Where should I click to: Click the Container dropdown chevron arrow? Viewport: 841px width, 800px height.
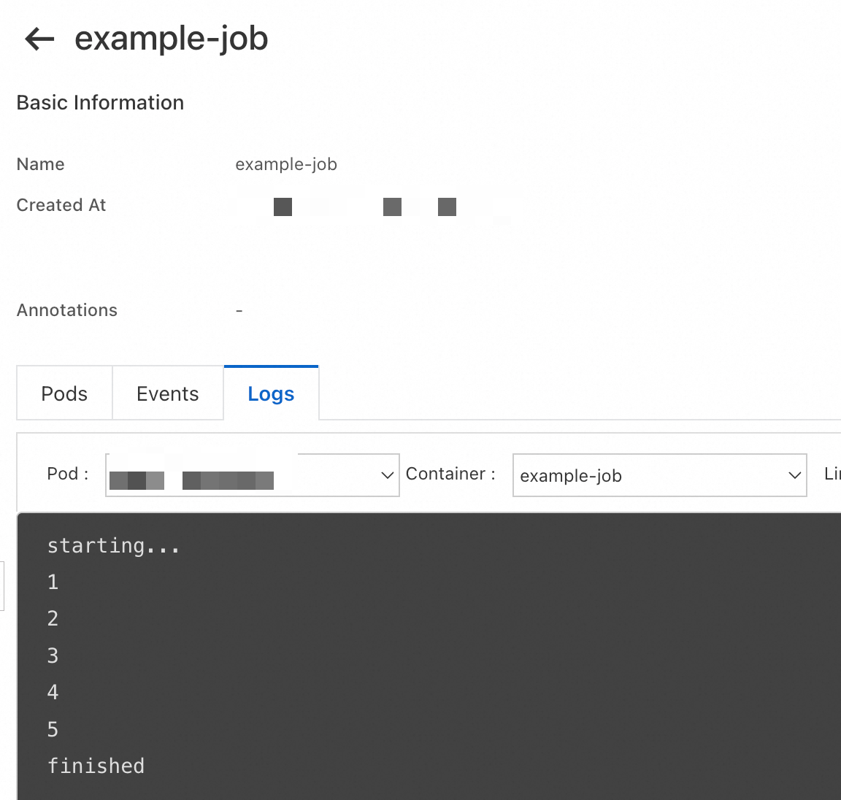coord(795,475)
